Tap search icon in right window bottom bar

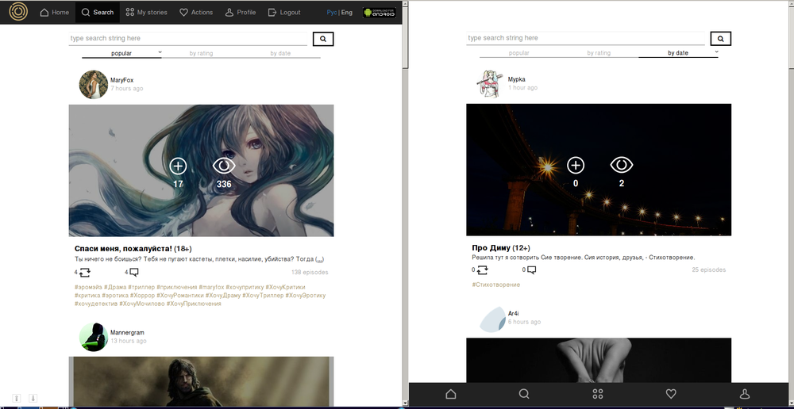[524, 394]
